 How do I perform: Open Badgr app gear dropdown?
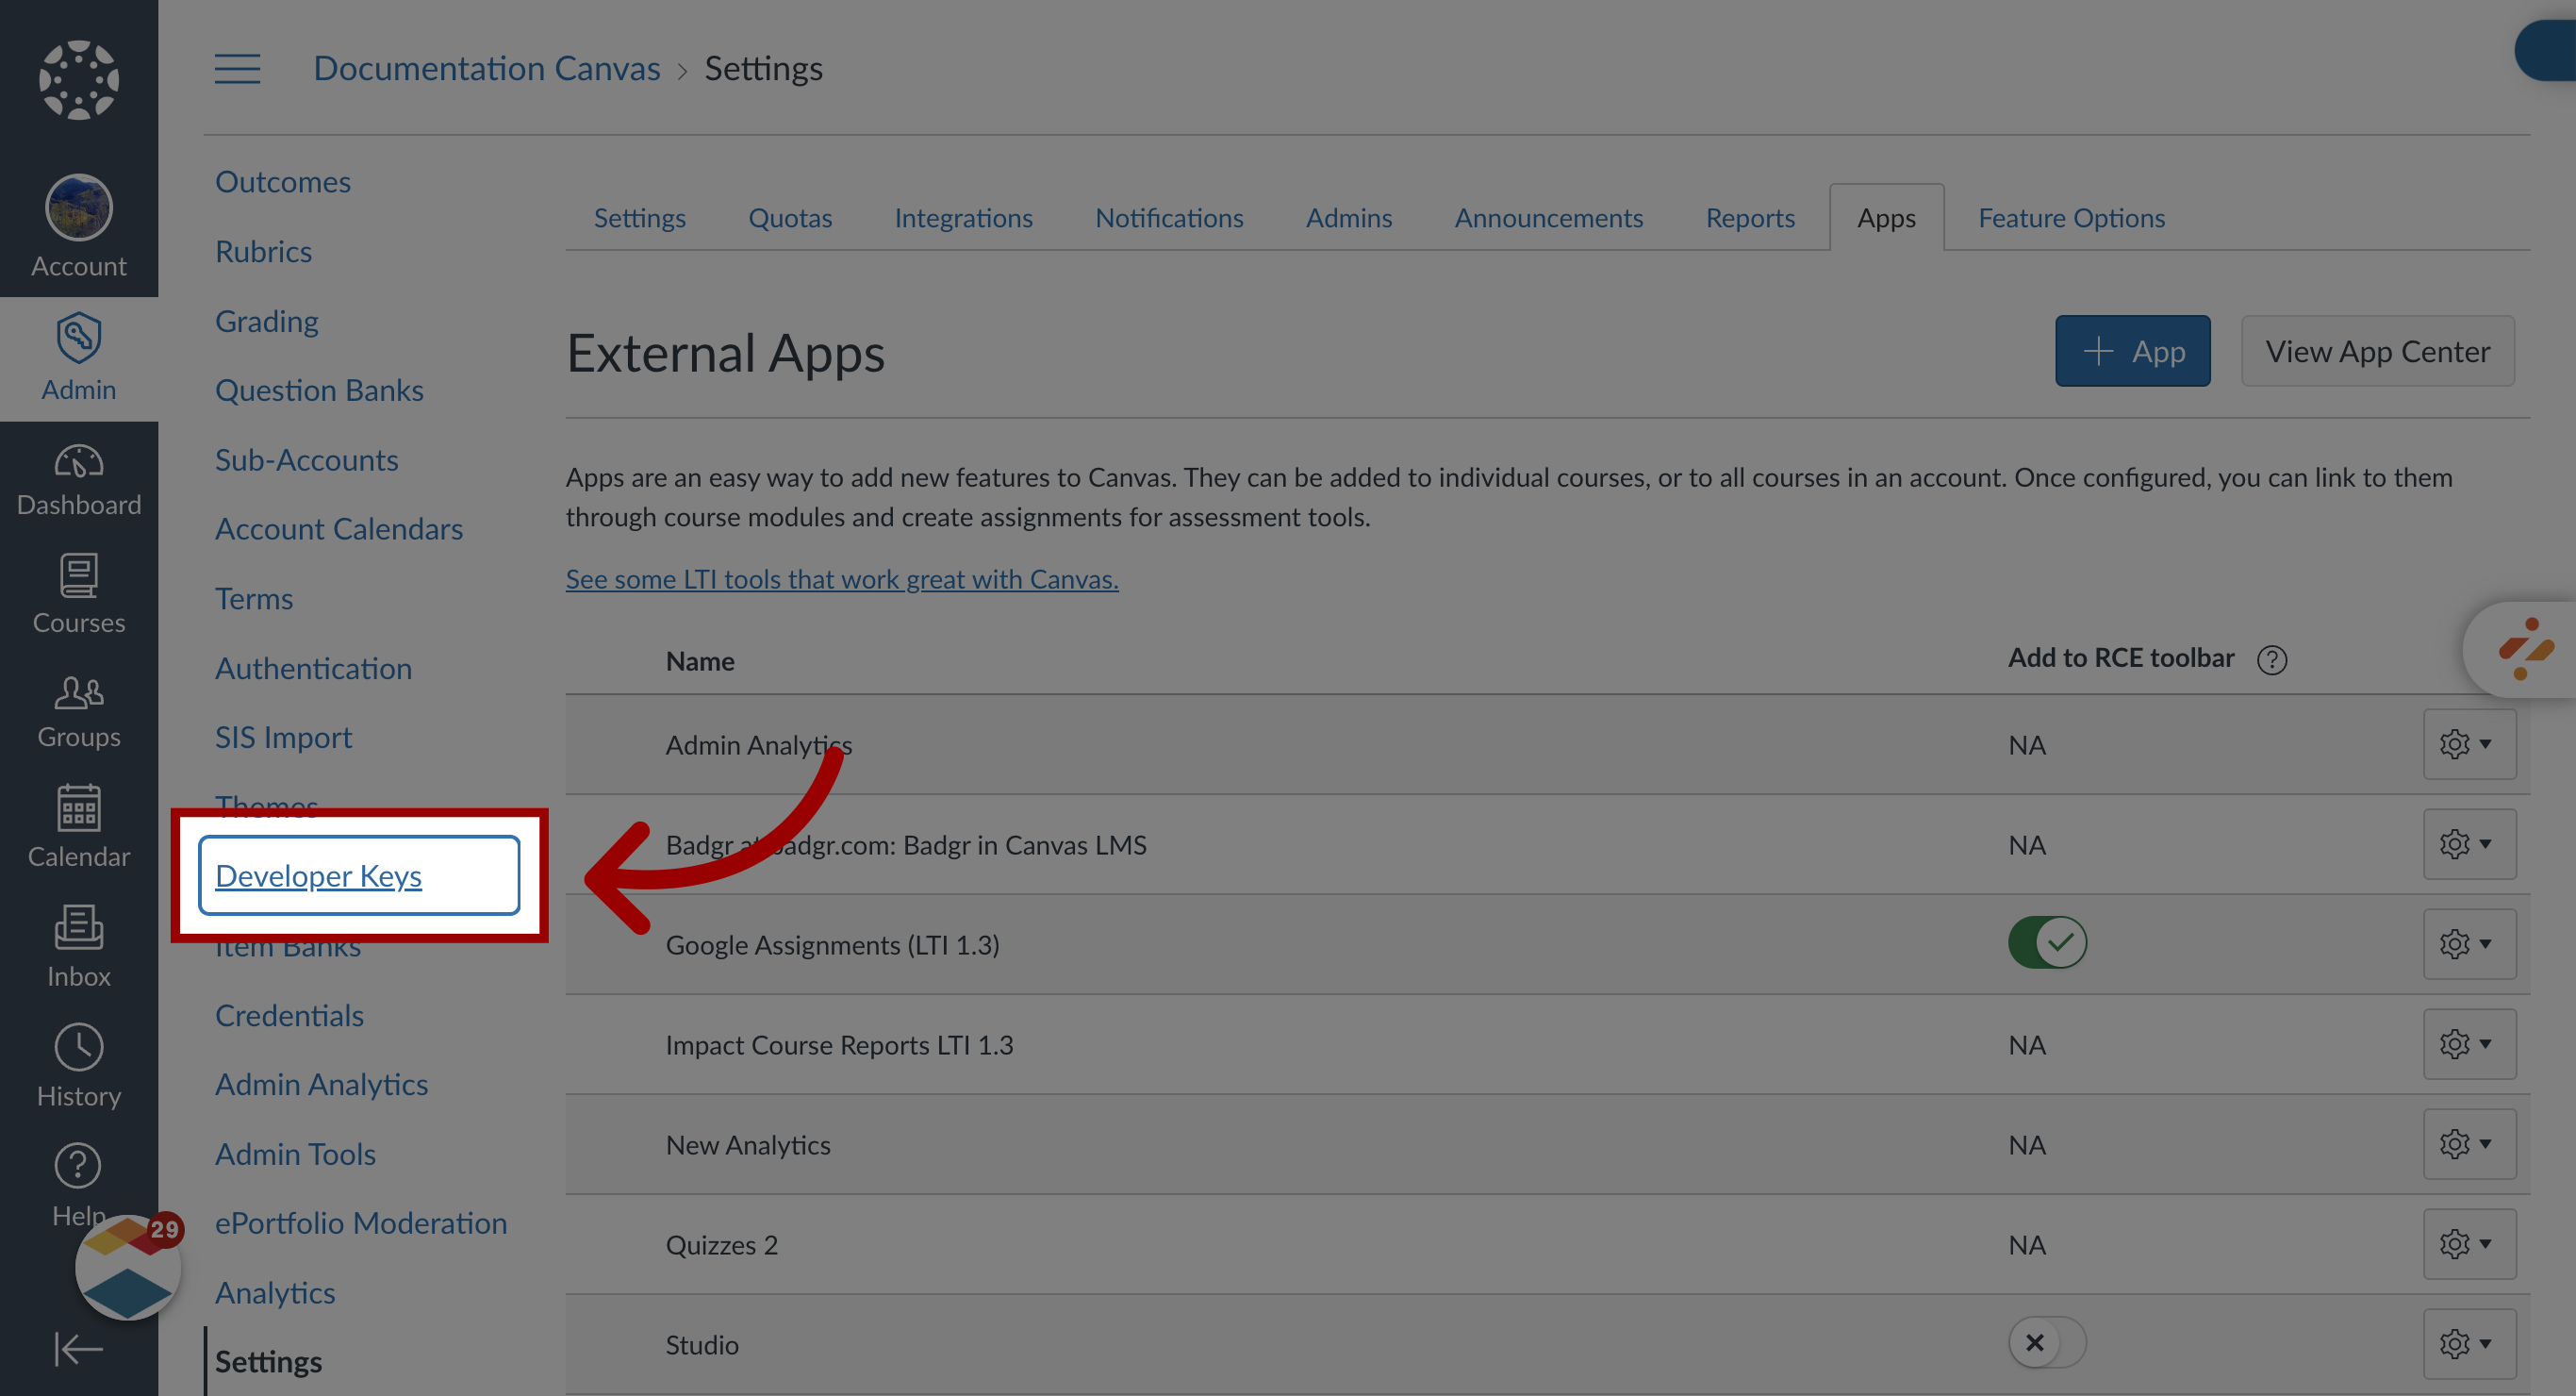pyautogui.click(x=2469, y=843)
